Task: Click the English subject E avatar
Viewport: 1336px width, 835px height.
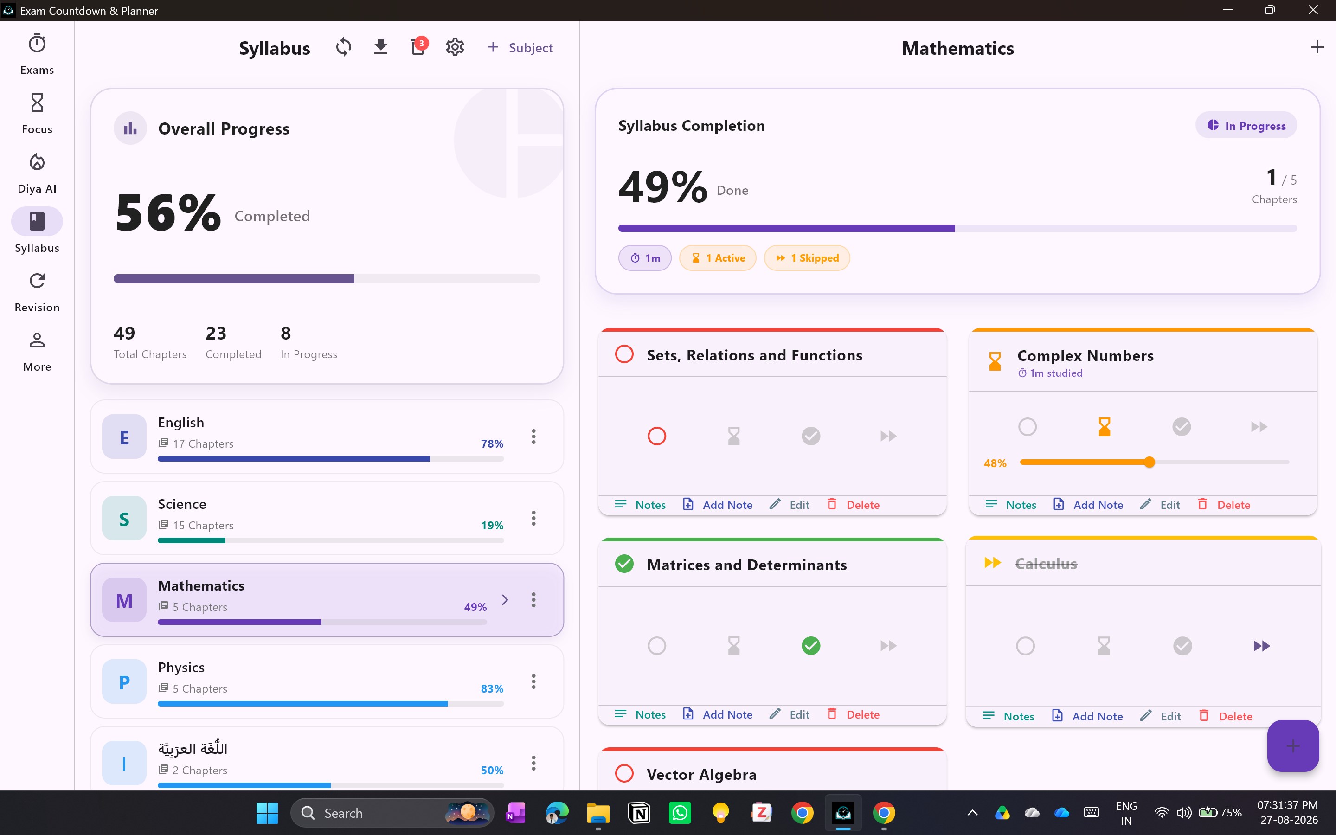Action: (x=124, y=436)
